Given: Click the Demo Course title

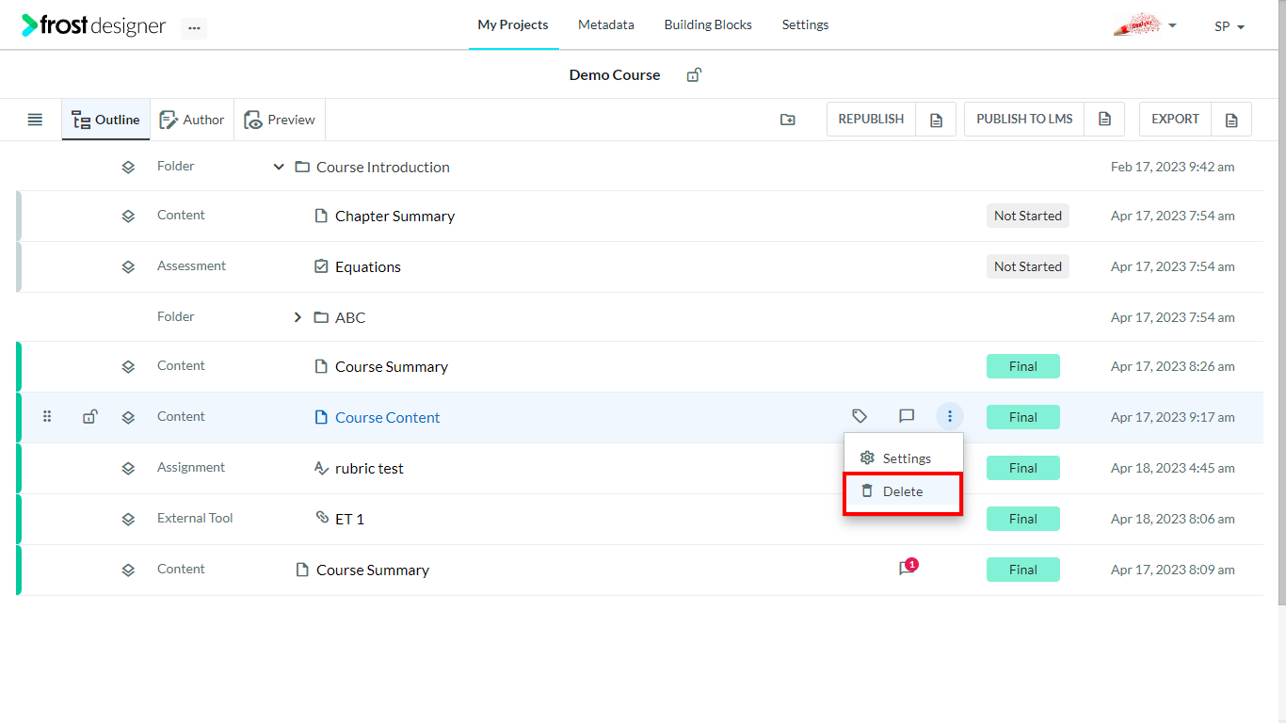Looking at the screenshot, I should pyautogui.click(x=615, y=74).
